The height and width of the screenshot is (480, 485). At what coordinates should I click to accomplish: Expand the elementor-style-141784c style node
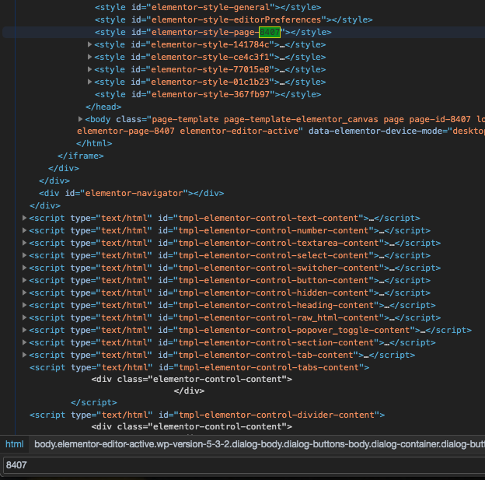(89, 44)
